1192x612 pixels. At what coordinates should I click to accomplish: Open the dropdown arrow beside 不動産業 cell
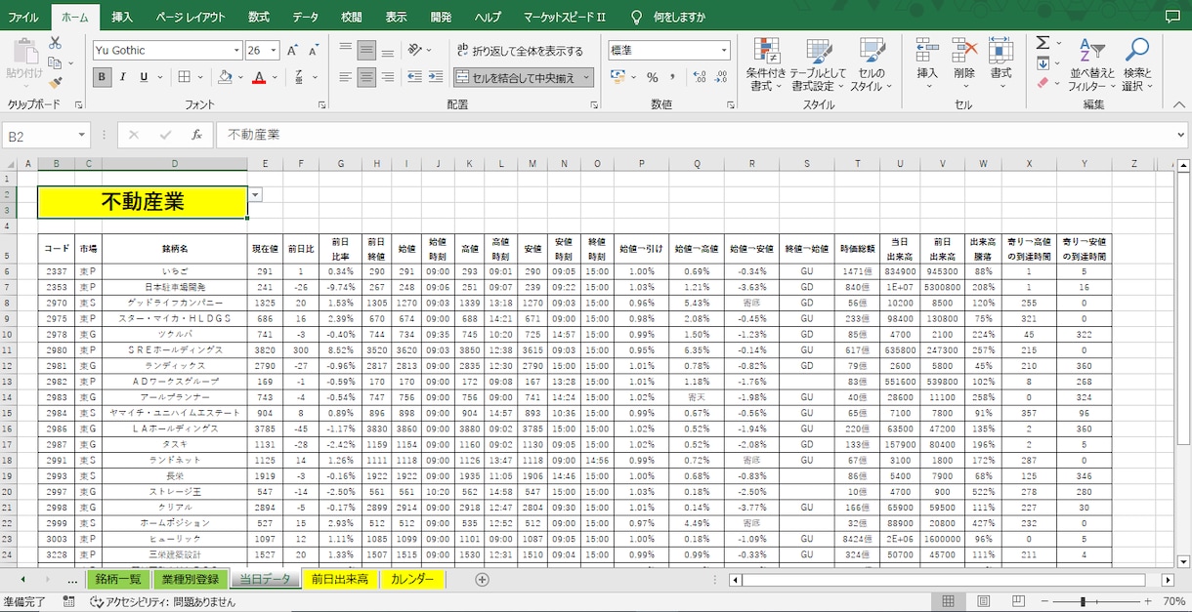pyautogui.click(x=256, y=194)
